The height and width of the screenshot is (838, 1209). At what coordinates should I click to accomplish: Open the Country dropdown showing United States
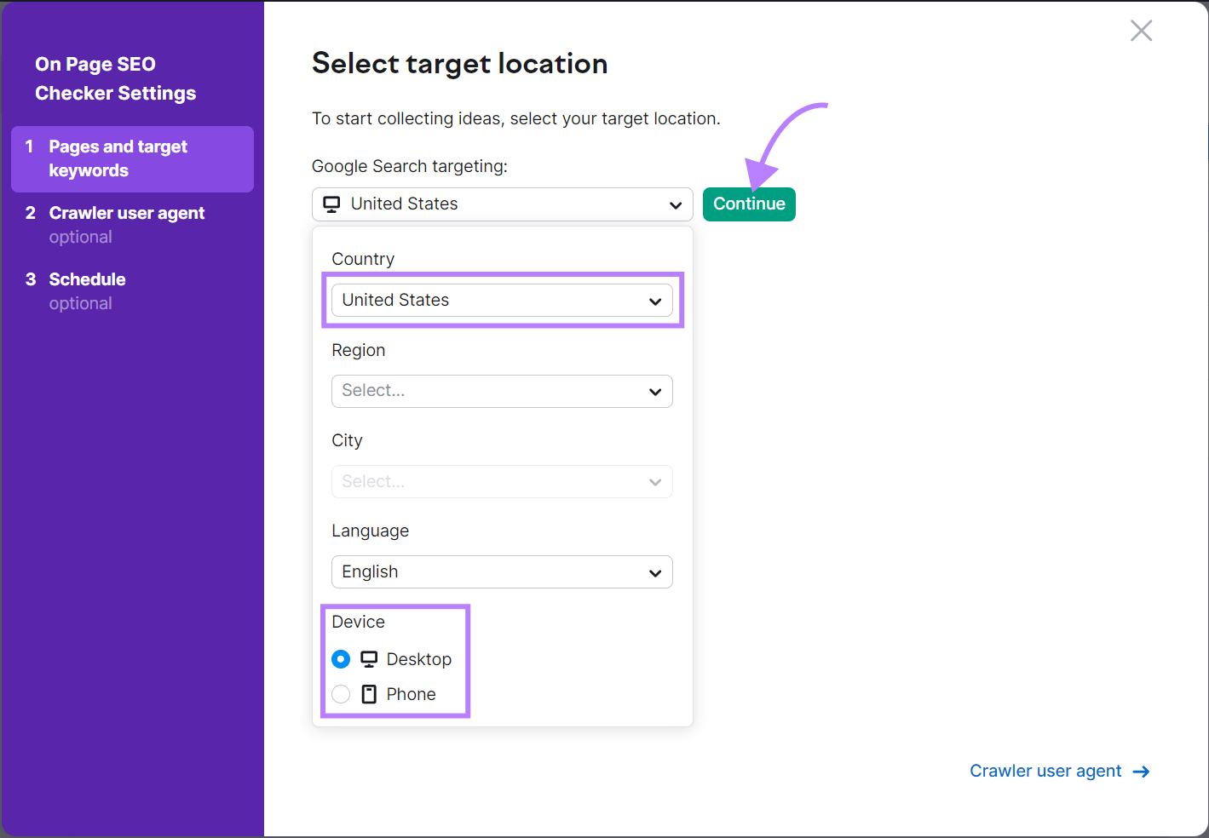pyautogui.click(x=502, y=300)
